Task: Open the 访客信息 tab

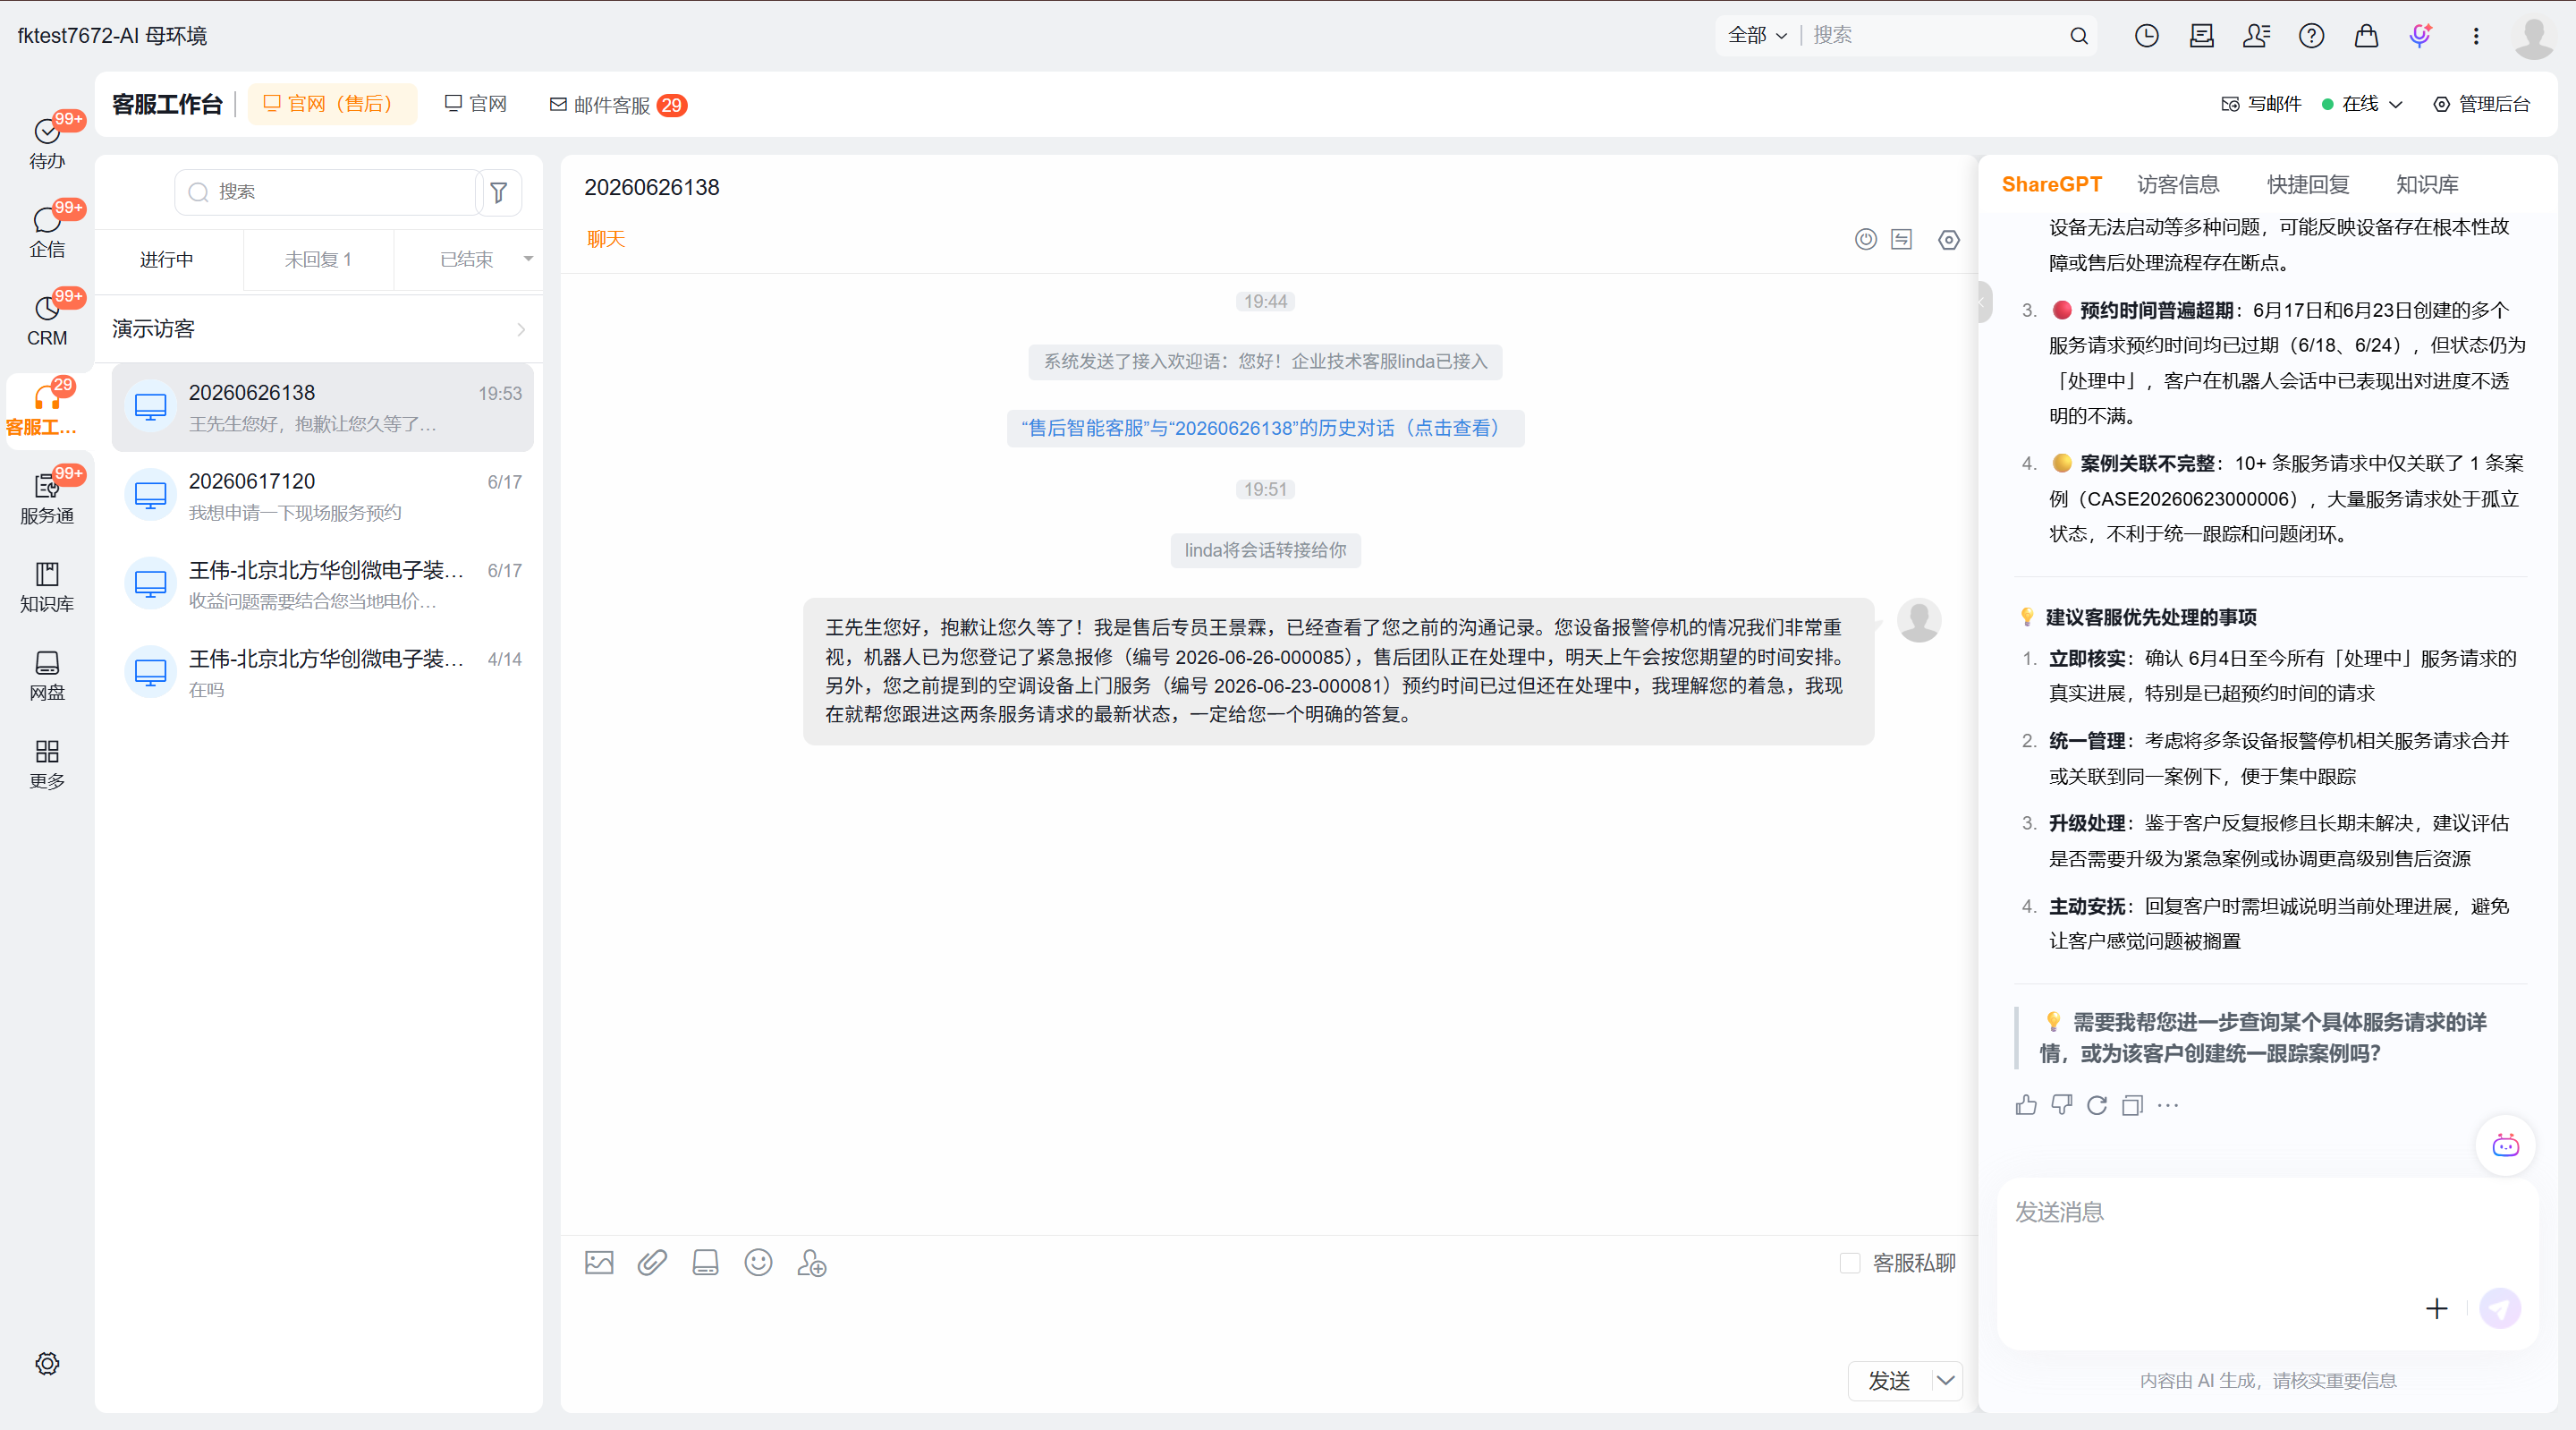Action: pyautogui.click(x=2178, y=184)
